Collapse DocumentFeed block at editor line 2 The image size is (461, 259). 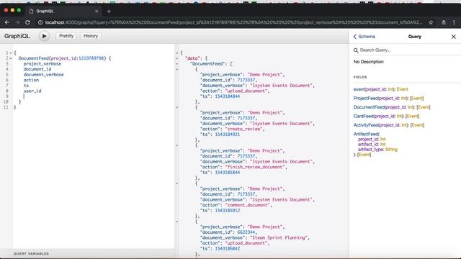pos(11,58)
